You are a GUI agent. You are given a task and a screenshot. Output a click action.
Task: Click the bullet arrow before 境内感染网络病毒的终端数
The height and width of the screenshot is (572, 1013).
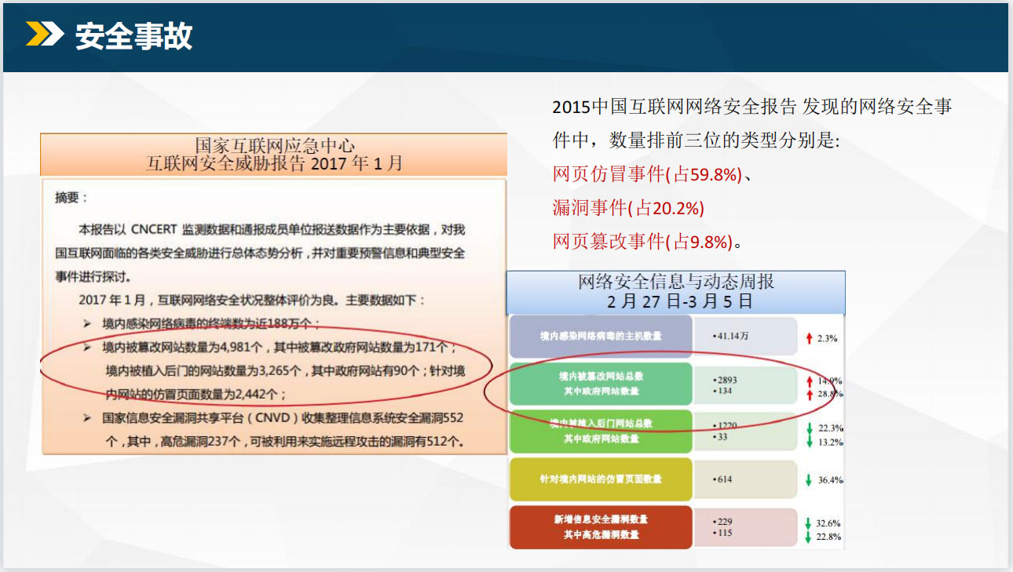coord(86,323)
